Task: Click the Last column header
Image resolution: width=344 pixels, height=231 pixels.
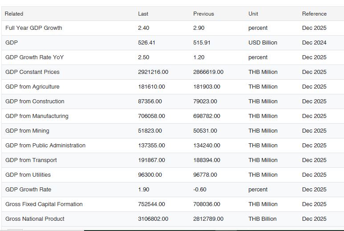Action: tap(143, 14)
